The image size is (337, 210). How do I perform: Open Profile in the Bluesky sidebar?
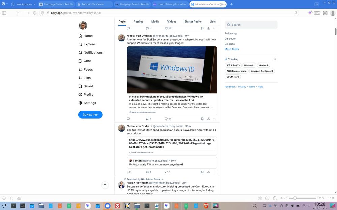(86, 94)
